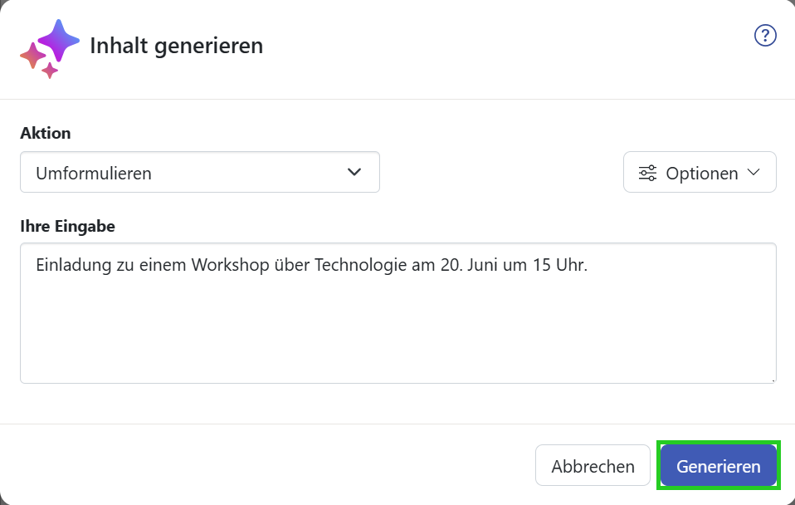Click the Ihre Eingabe field label
Viewport: 795px width, 505px height.
[x=67, y=227]
